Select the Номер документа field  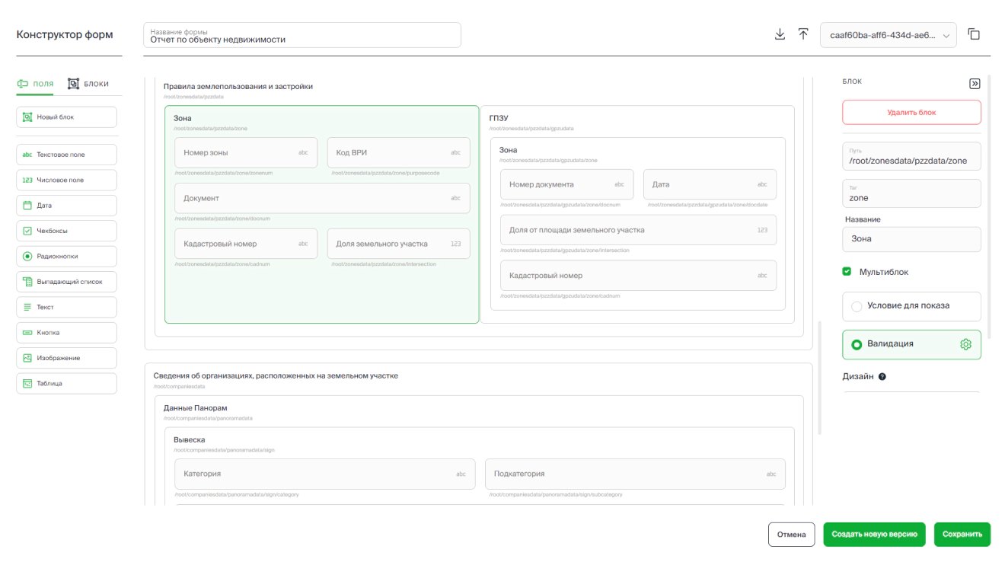pyautogui.click(x=567, y=184)
